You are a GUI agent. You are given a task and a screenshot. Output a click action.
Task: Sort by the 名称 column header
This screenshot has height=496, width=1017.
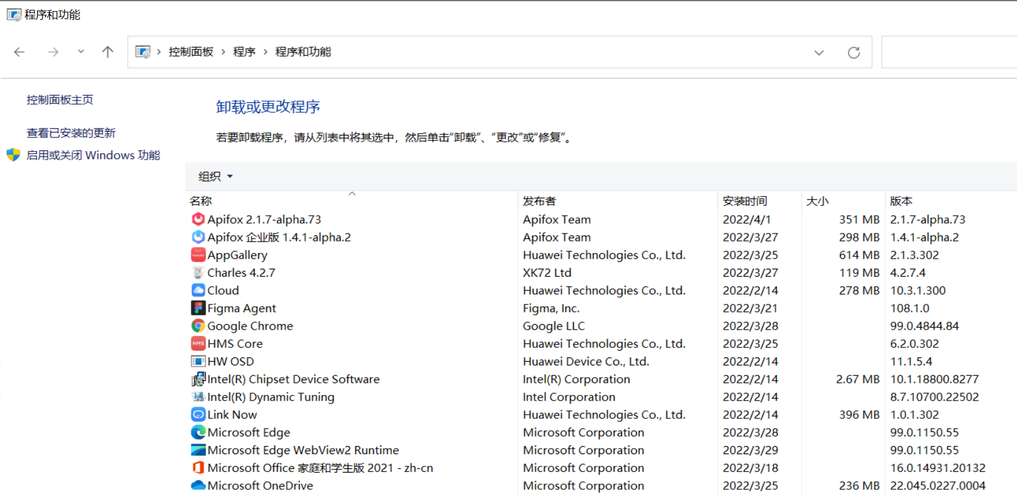tap(201, 201)
